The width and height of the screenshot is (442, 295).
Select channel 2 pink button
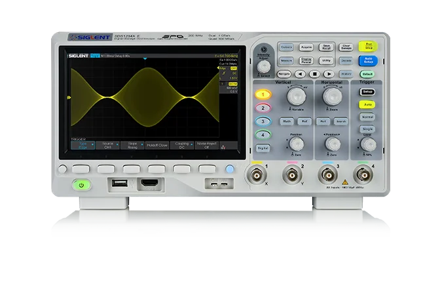click(x=263, y=108)
